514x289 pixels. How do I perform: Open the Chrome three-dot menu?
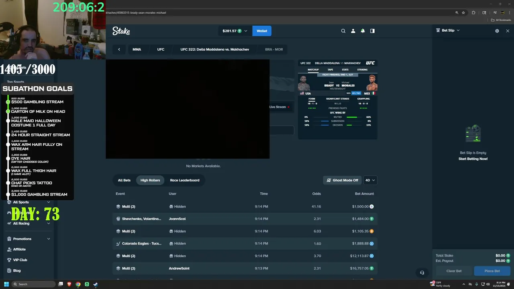point(509,12)
